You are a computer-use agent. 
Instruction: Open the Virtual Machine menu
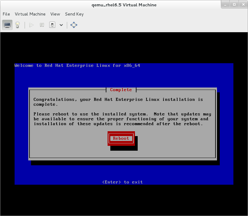[30, 14]
